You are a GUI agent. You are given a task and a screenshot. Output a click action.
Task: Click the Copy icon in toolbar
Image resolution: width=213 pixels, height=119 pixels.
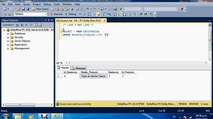point(77,9)
